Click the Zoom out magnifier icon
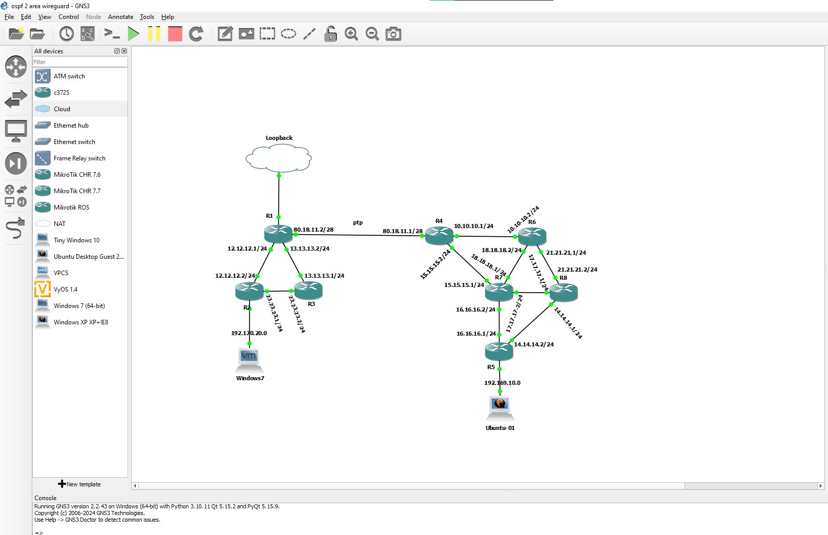 pyautogui.click(x=372, y=34)
